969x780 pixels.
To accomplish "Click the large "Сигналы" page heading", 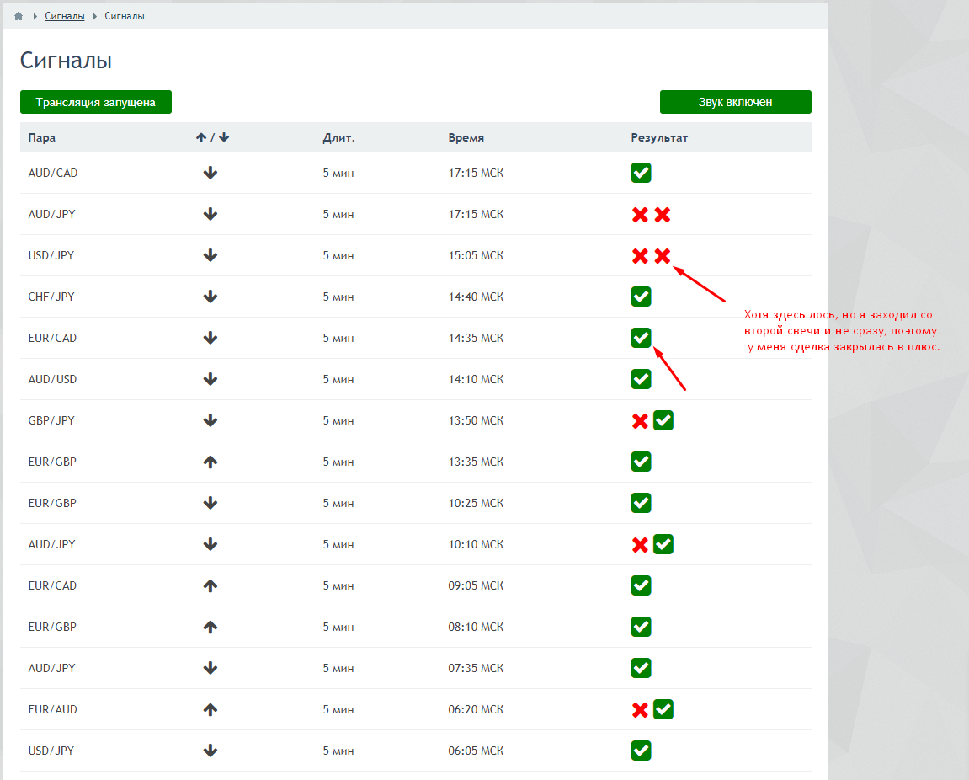I will pos(67,61).
